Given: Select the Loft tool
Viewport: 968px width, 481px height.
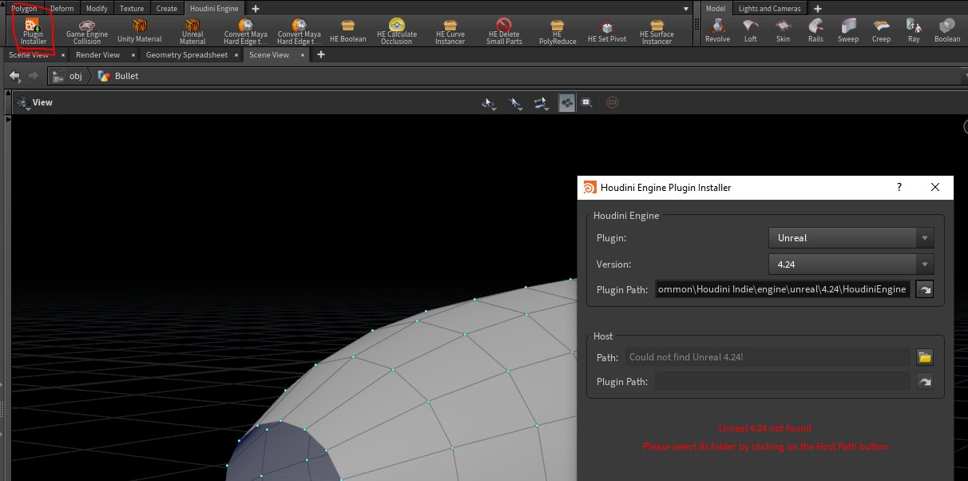Looking at the screenshot, I should 750,30.
